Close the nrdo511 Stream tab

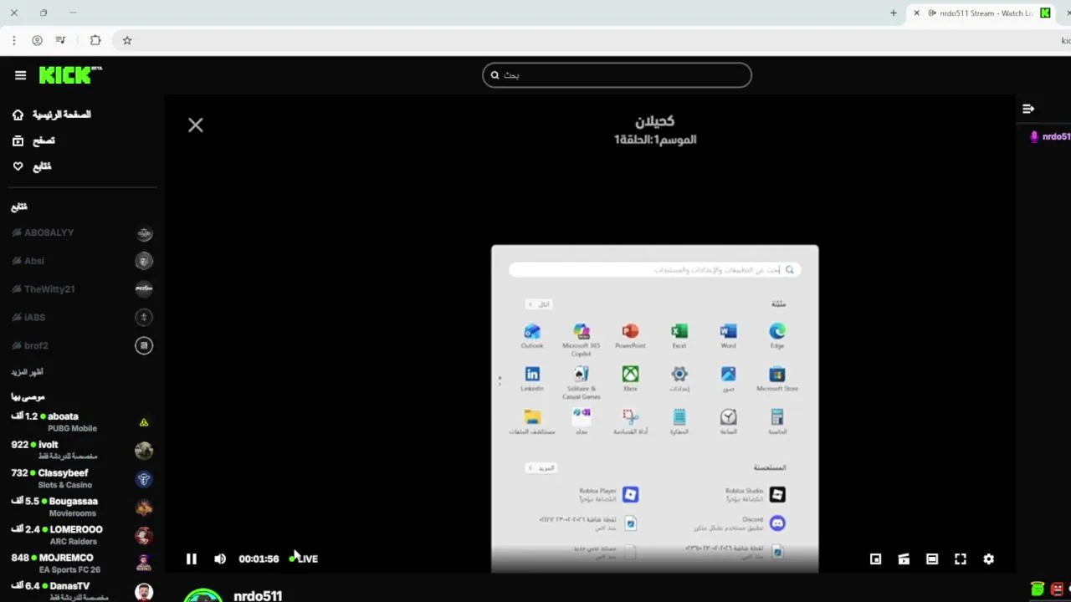point(916,13)
